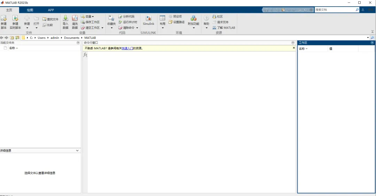Click the 清除命令 icon

pyautogui.click(x=120, y=28)
